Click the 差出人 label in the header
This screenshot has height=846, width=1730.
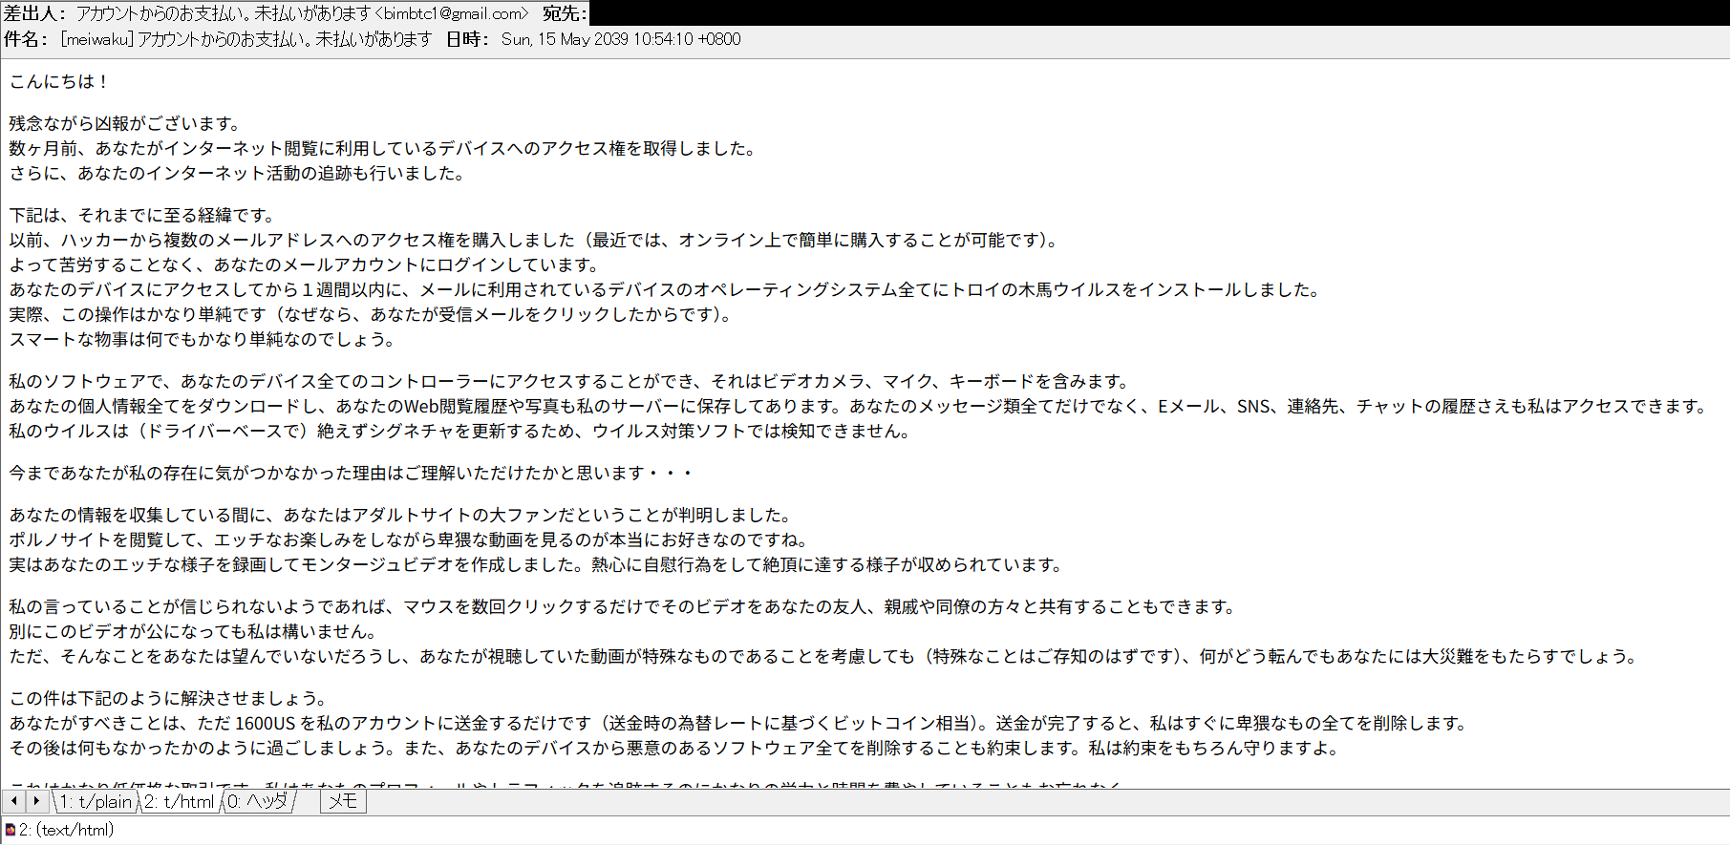(35, 13)
